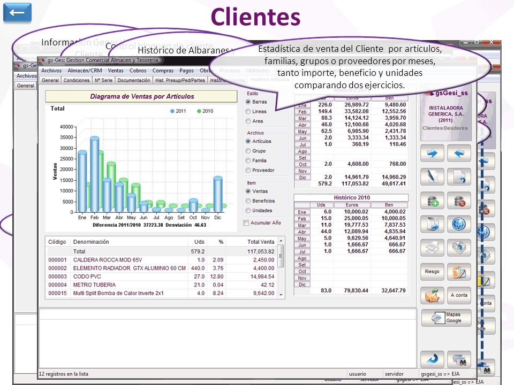514x385 pixels.
Task: Click the Código column header
Action: [57, 242]
